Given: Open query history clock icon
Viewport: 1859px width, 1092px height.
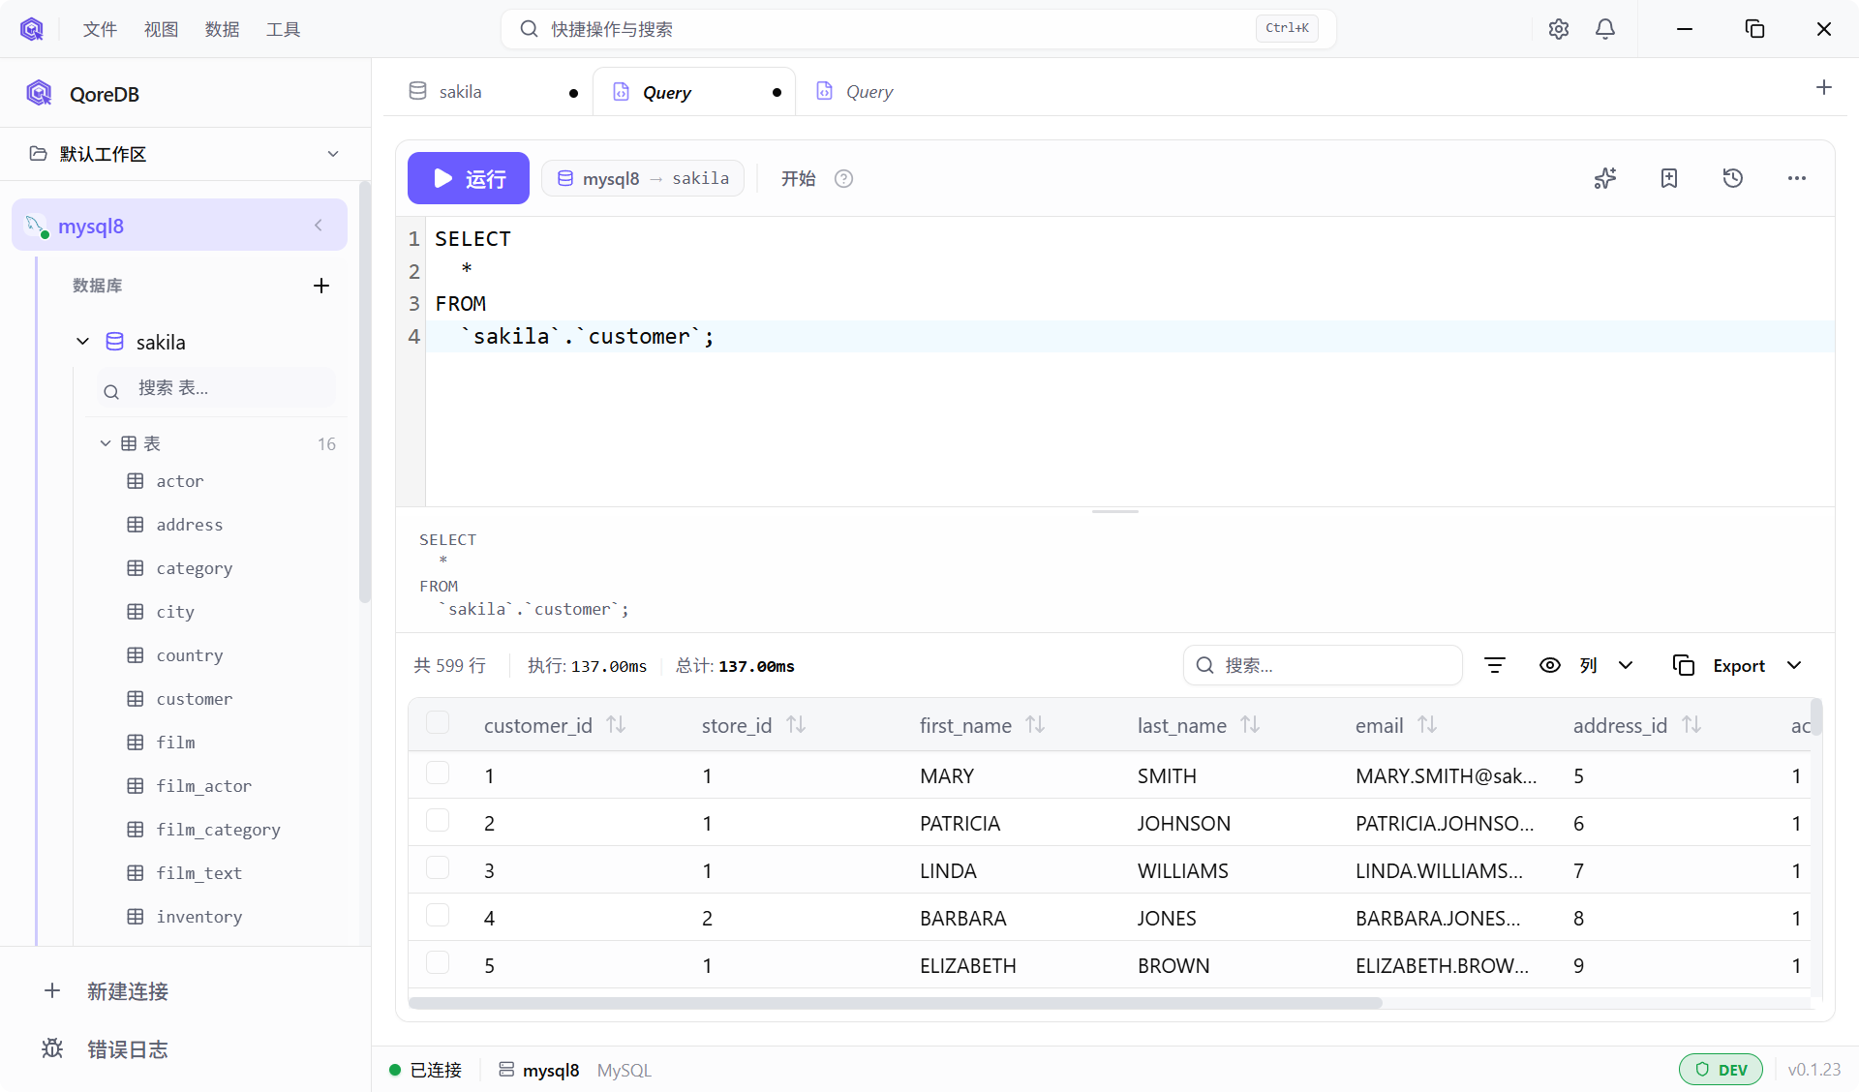Looking at the screenshot, I should 1733,178.
